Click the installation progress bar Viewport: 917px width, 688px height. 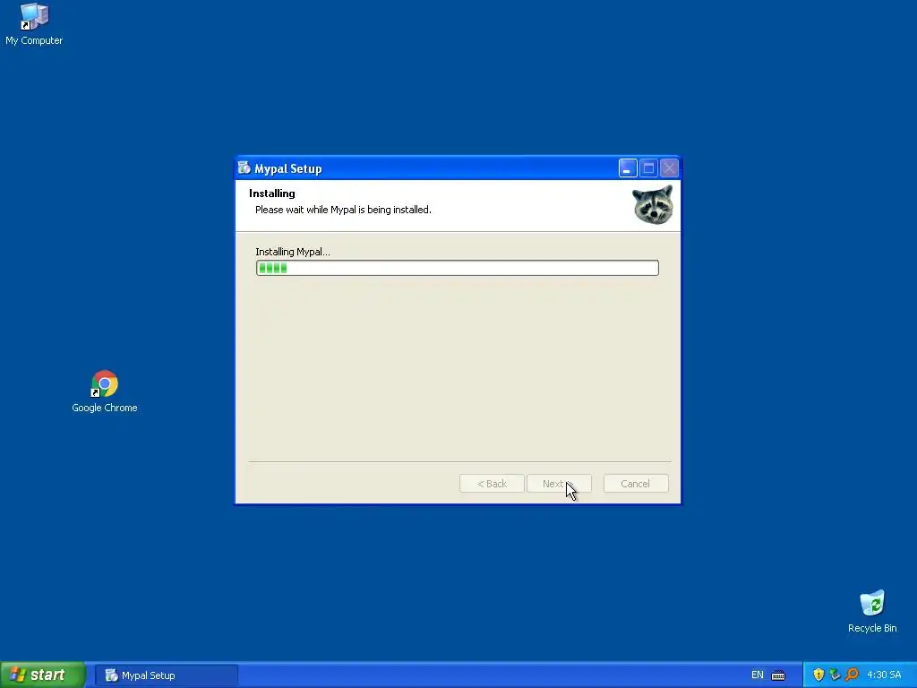(x=458, y=268)
